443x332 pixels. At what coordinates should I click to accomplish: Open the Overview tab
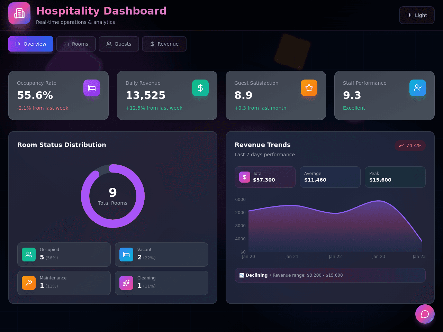pos(31,44)
